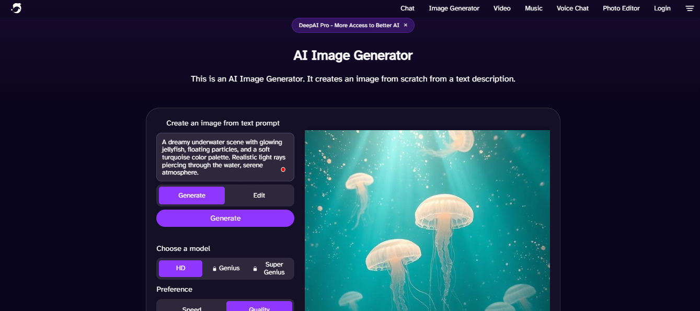Click the generated jellyfish image

[x=427, y=221]
